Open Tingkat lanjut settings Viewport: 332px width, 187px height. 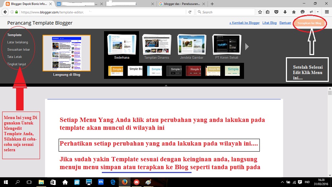pos(16,64)
